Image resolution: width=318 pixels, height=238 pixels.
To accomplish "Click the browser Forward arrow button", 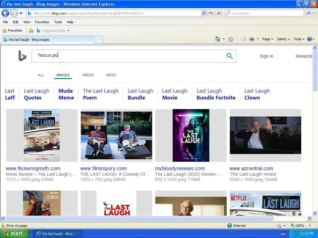I will point(14,13).
